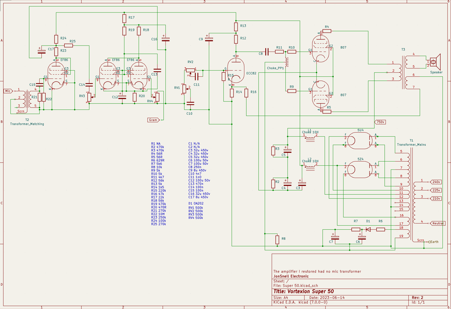Image resolution: width=451 pixels, height=309 pixels.
Task: Click the 210v mains tap label
Action: point(436,198)
